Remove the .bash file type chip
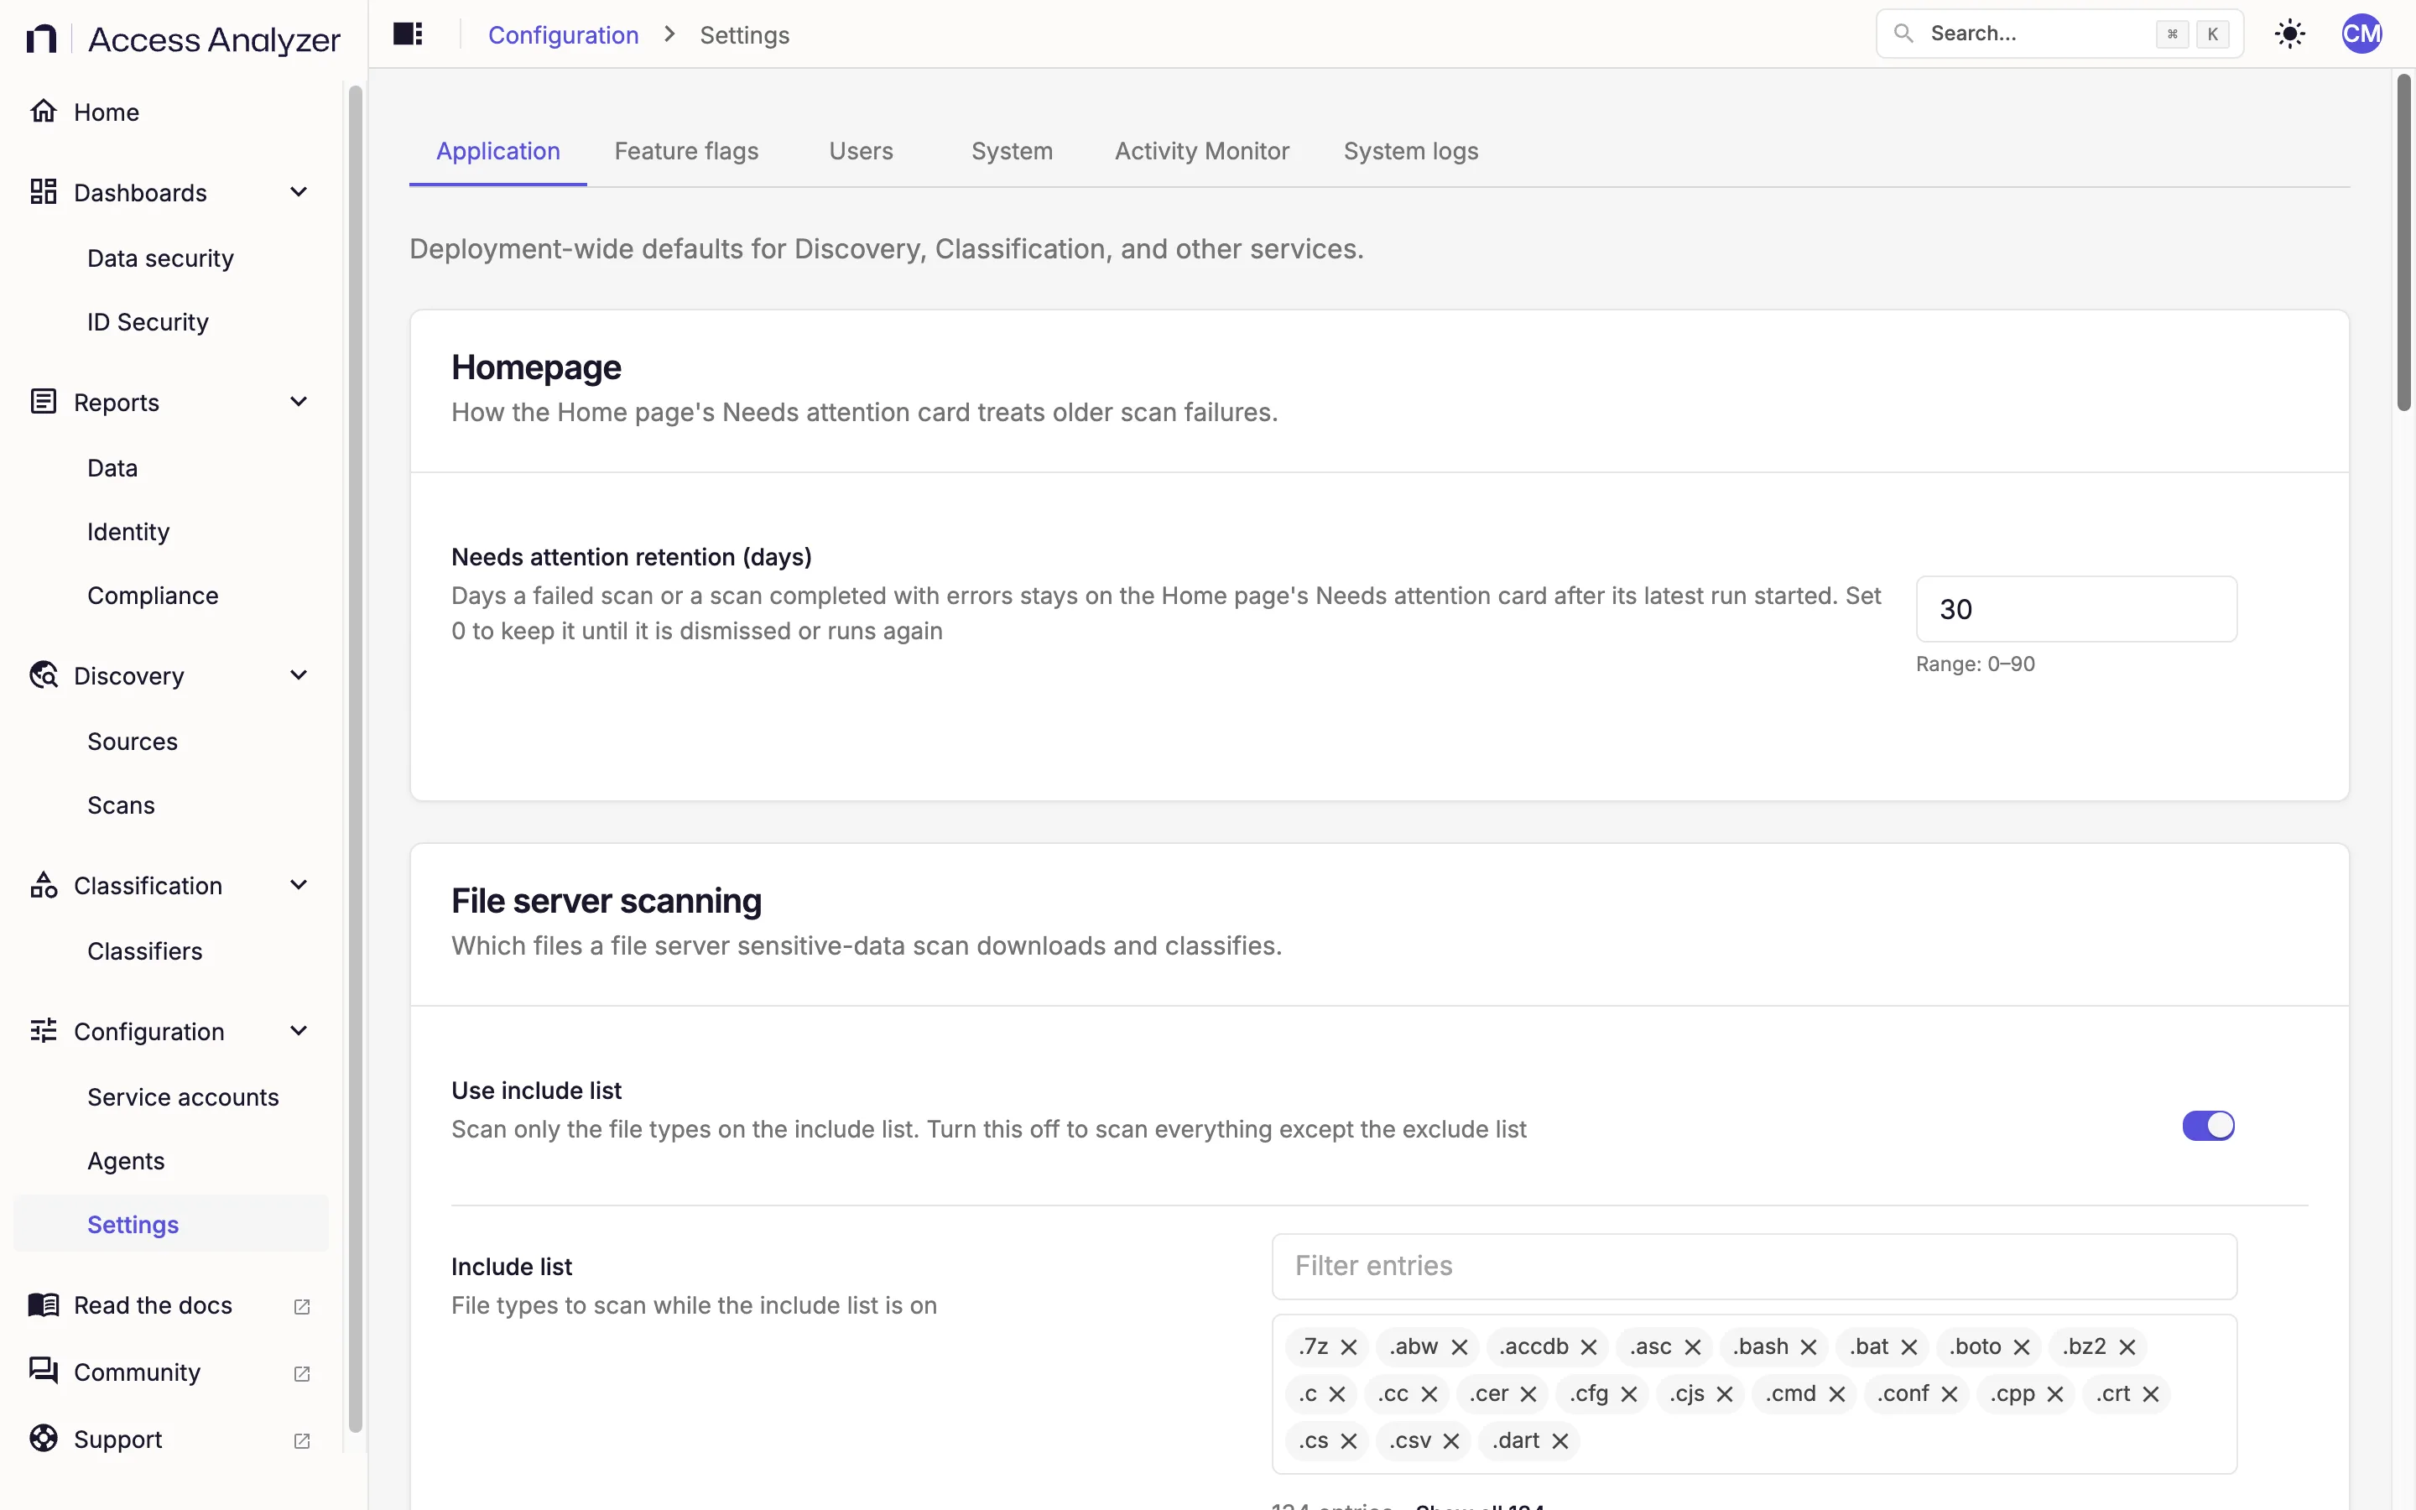 [1808, 1347]
